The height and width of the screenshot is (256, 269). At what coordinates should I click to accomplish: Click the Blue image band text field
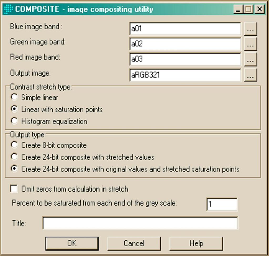pyautogui.click(x=185, y=29)
